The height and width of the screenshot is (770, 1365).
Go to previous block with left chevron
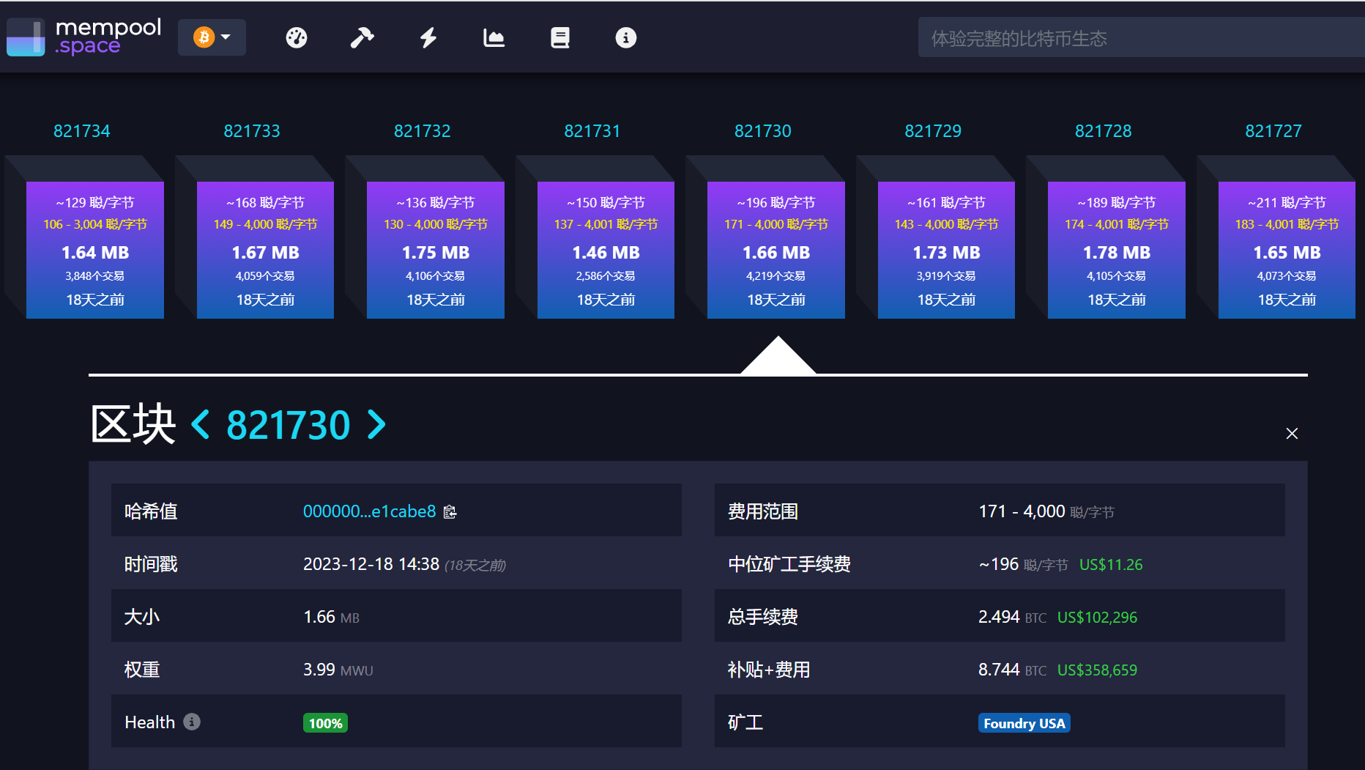coord(201,424)
